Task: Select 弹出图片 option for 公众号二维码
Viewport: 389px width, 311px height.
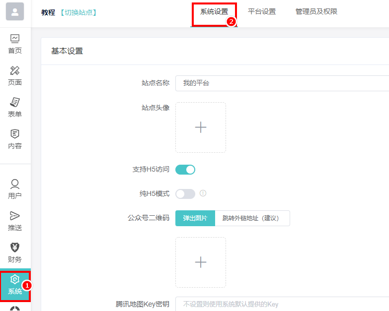Action: coord(195,218)
